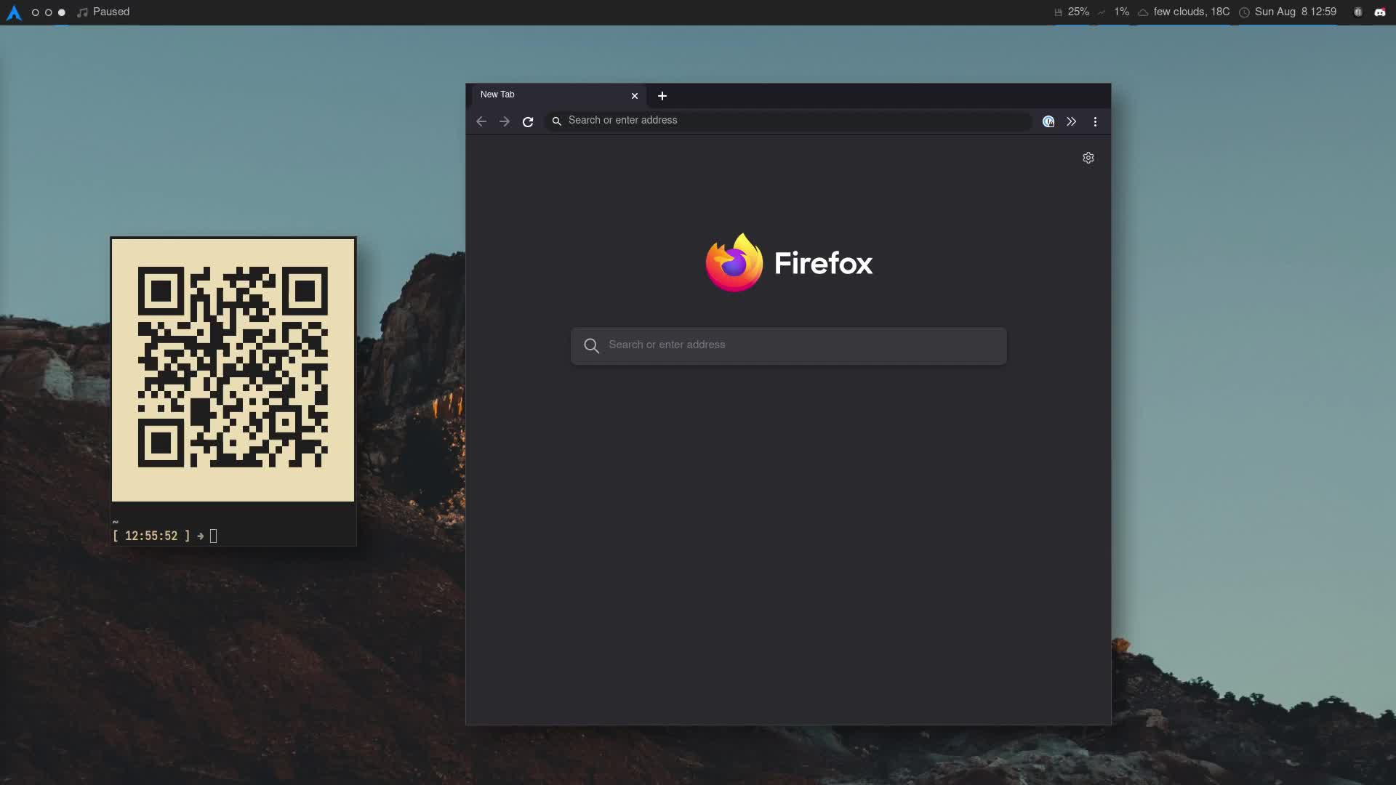Click the Sun Aug 8 12:59 date text
Screen dimensions: 1396x785
[1296, 12]
